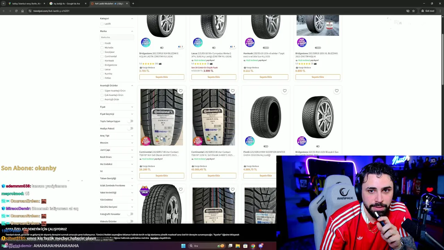
Task: Expand Jant Çapı filter
Action: [x=132, y=150]
